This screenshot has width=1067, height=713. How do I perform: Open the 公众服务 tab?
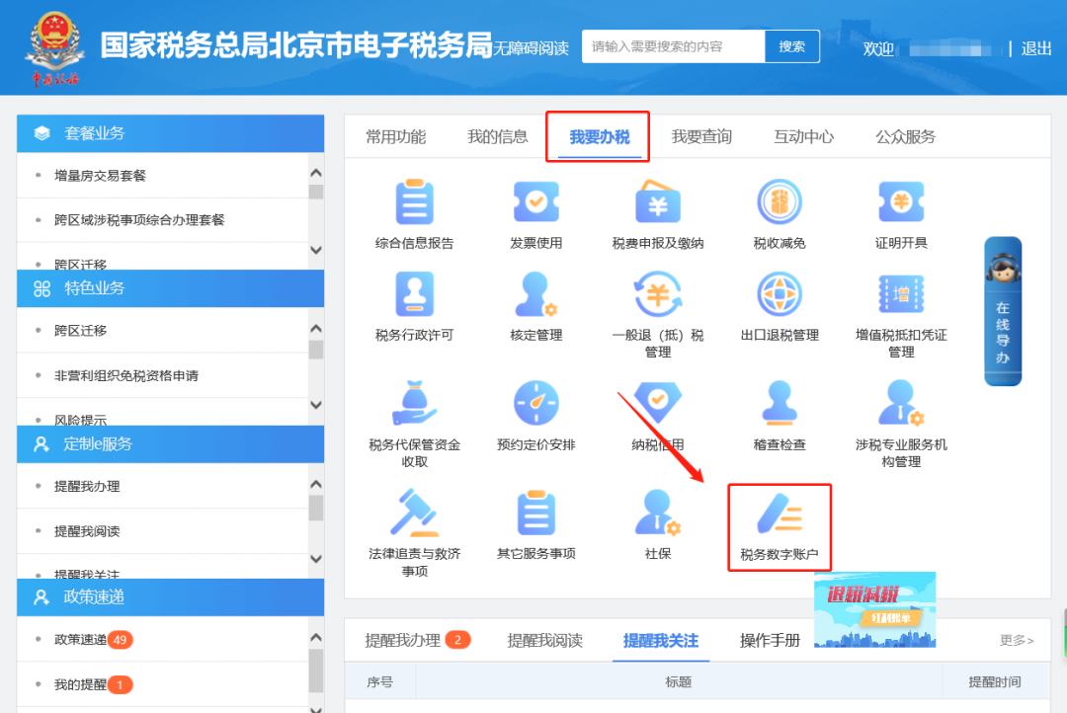(x=905, y=136)
